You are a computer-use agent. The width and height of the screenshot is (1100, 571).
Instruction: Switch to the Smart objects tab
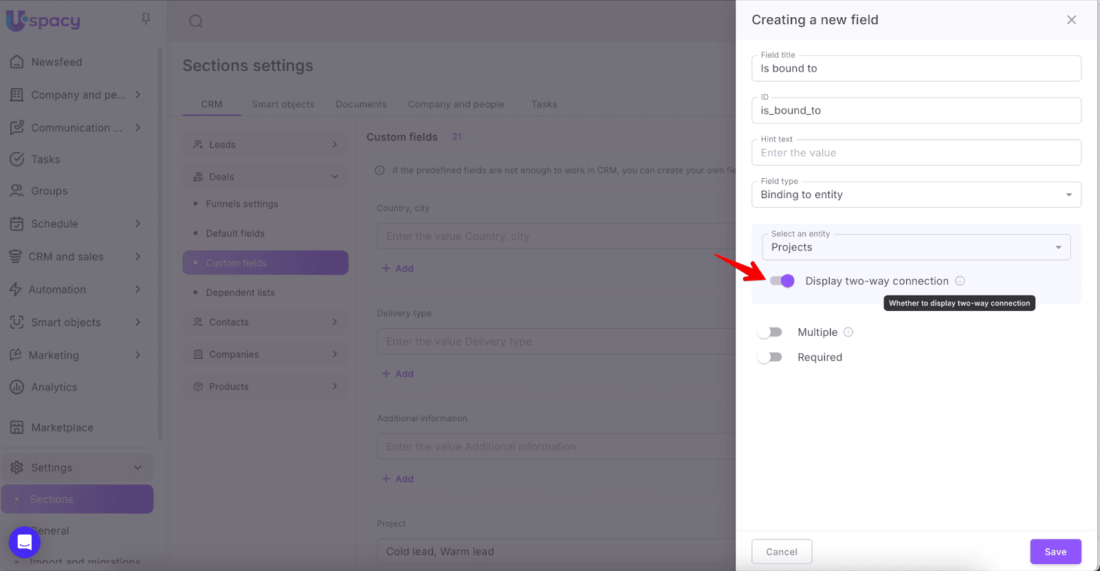(283, 105)
